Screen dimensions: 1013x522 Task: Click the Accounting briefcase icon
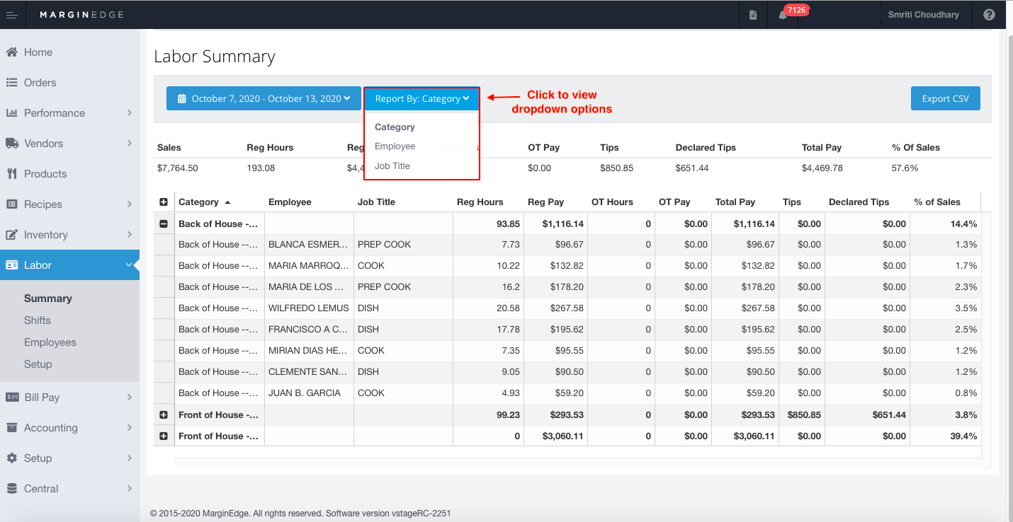pyautogui.click(x=11, y=428)
